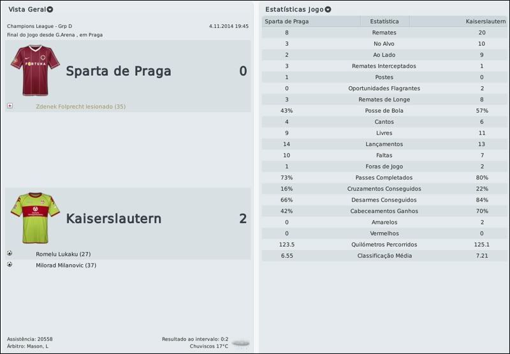Select the Remates stats row
The image size is (510, 354).
[384, 32]
